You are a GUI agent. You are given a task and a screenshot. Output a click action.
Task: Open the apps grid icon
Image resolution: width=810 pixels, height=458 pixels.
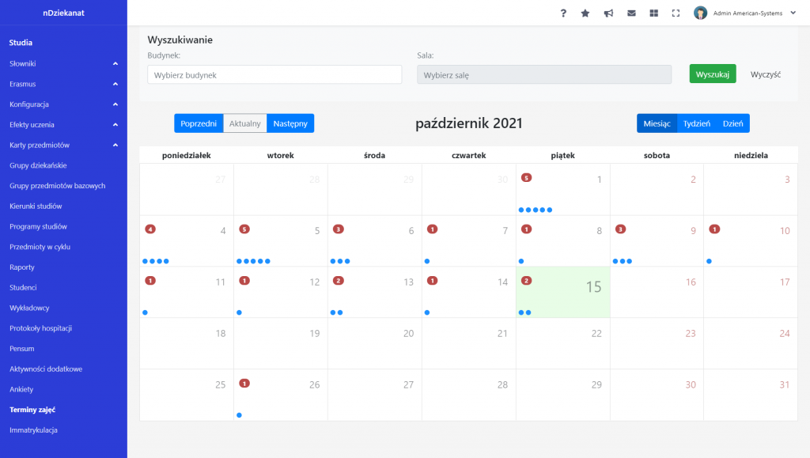654,13
